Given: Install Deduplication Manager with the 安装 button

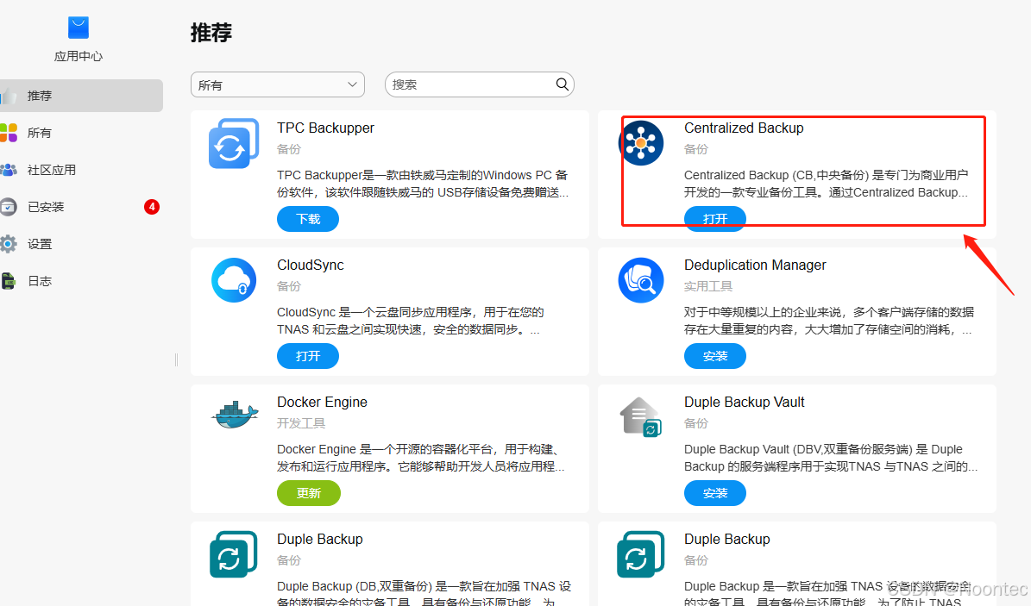Looking at the screenshot, I should click(714, 356).
